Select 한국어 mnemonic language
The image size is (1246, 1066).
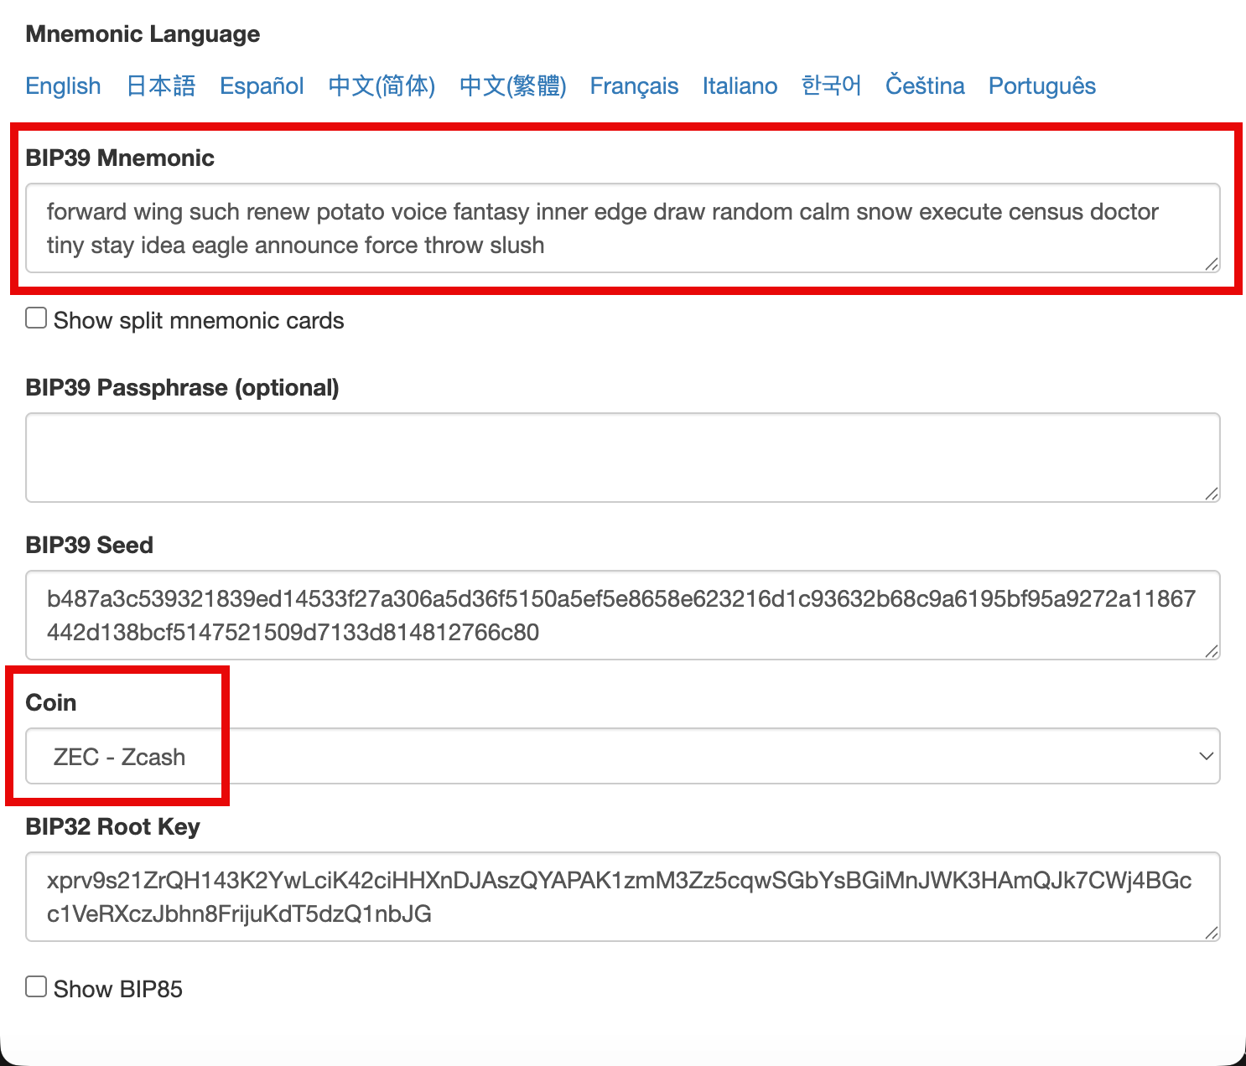[831, 86]
